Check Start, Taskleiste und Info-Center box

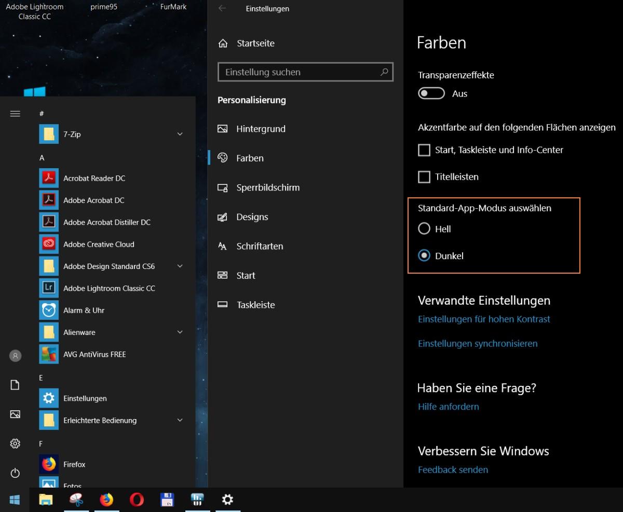click(424, 150)
